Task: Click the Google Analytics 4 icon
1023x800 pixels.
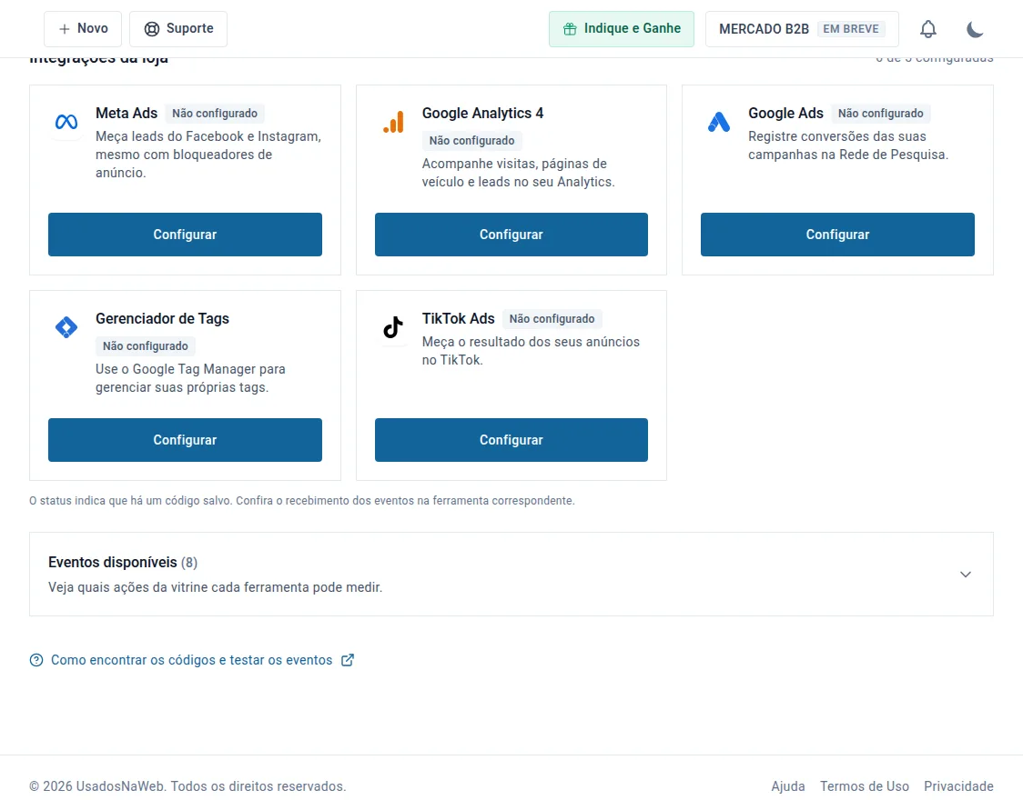Action: [393, 122]
